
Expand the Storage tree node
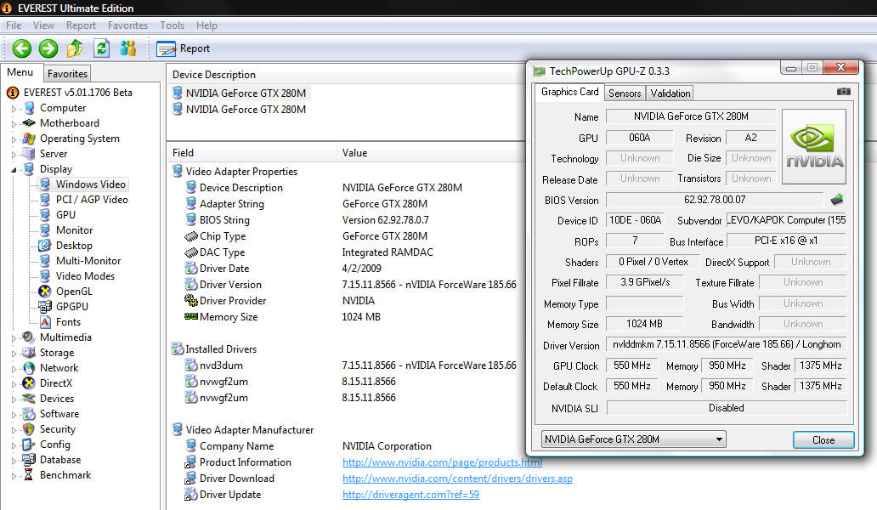pyautogui.click(x=14, y=353)
